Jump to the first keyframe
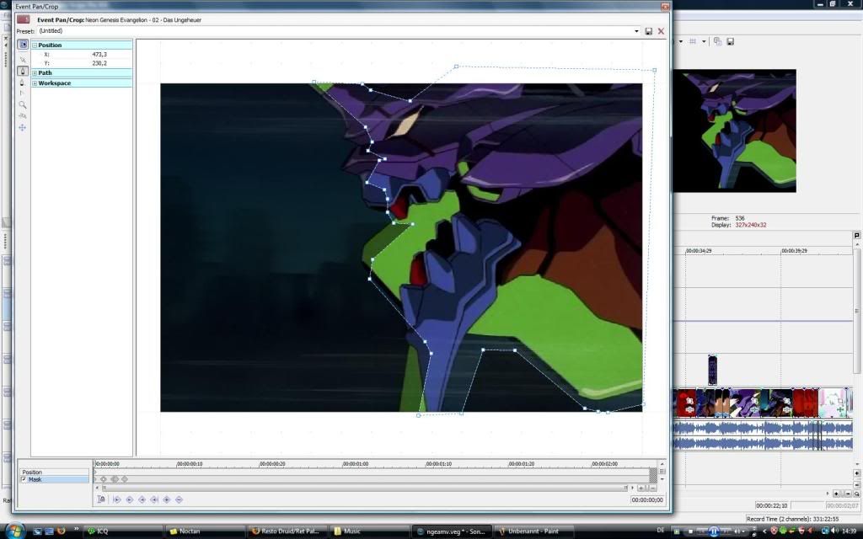863x539 pixels. 116,499
